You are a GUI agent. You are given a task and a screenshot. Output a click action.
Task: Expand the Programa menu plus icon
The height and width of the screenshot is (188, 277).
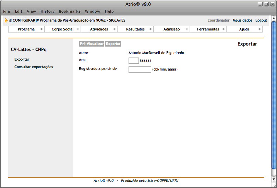coord(41,29)
